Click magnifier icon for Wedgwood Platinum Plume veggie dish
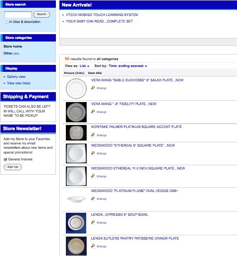Image resolution: width=237 pixels, height=256 pixels. click(93, 198)
